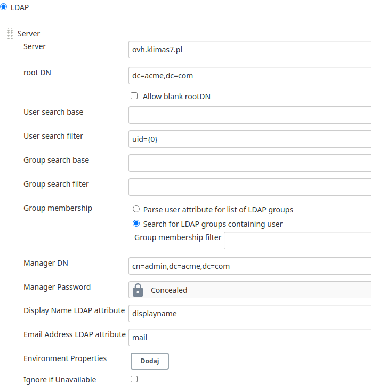The width and height of the screenshot is (371, 391).
Task: Tick the Ignore if Unavailable checkbox
Action: (134, 379)
